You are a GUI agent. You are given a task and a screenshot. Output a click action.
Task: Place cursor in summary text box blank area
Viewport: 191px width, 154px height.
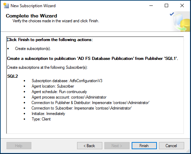pyautogui.click(x=95, y=127)
